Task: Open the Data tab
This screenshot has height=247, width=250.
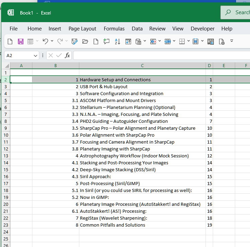Action: (x=137, y=29)
